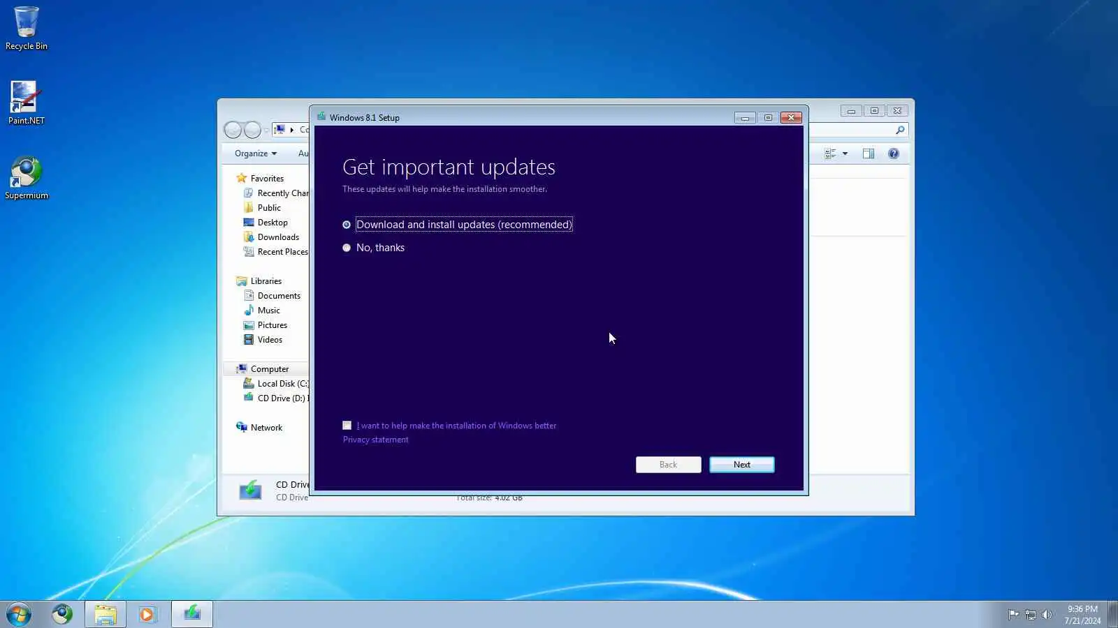
Task: Switch to Windows Explorer taskbar button
Action: (106, 614)
